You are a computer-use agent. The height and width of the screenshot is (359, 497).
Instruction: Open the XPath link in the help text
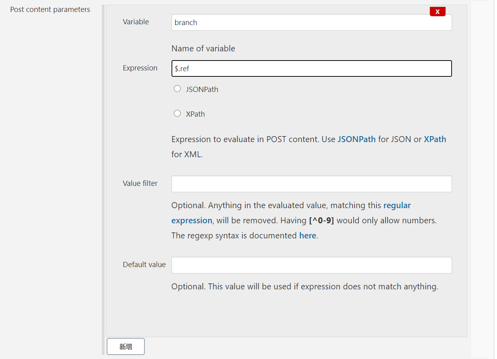[435, 139]
